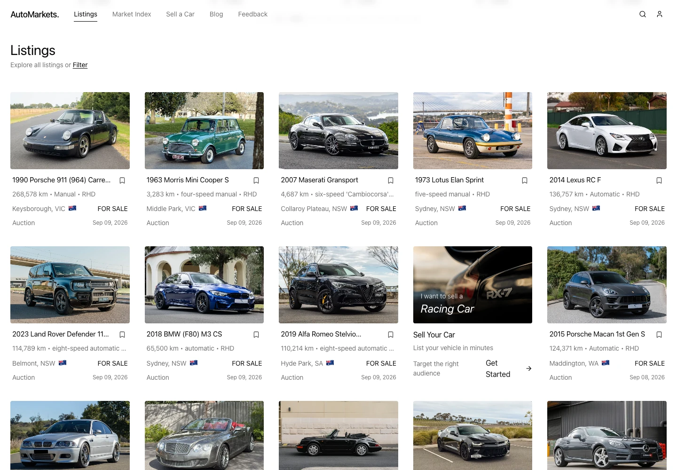Go to the Listings tab
Image resolution: width=677 pixels, height=470 pixels.
pyautogui.click(x=86, y=14)
